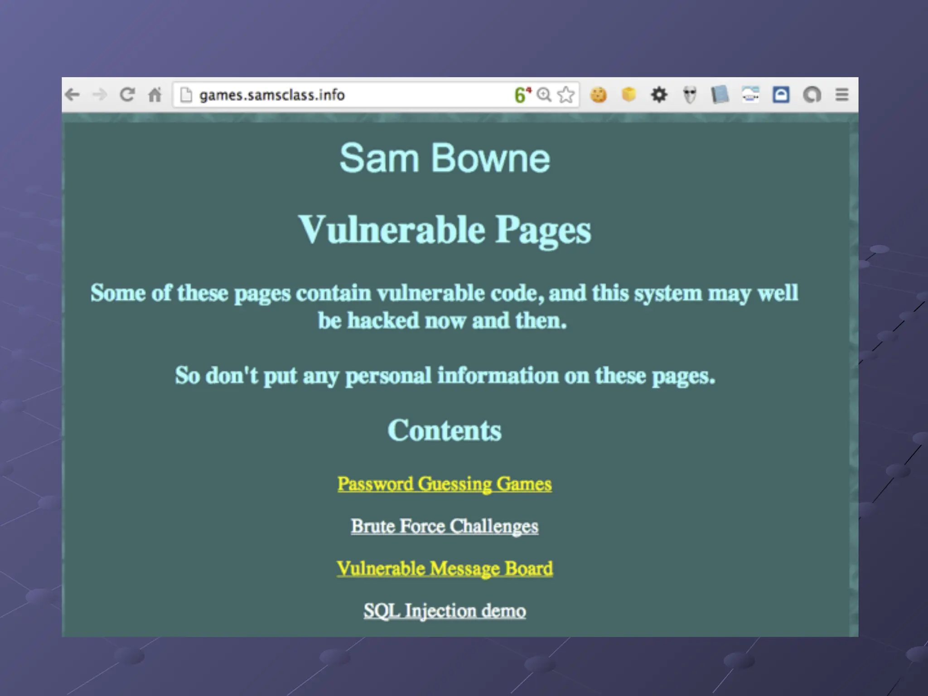Viewport: 928px width, 696px height.
Task: Open the blue notebook extension icon
Action: (x=720, y=95)
